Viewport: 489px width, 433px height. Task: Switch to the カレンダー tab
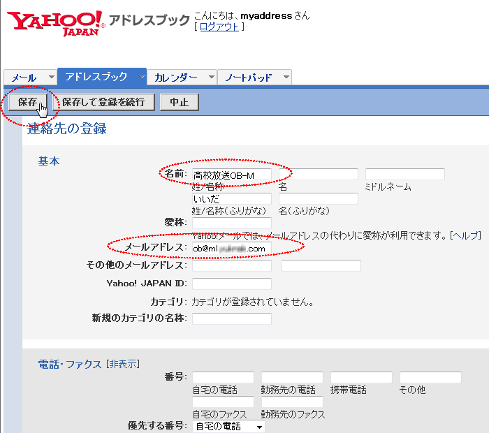tap(176, 78)
